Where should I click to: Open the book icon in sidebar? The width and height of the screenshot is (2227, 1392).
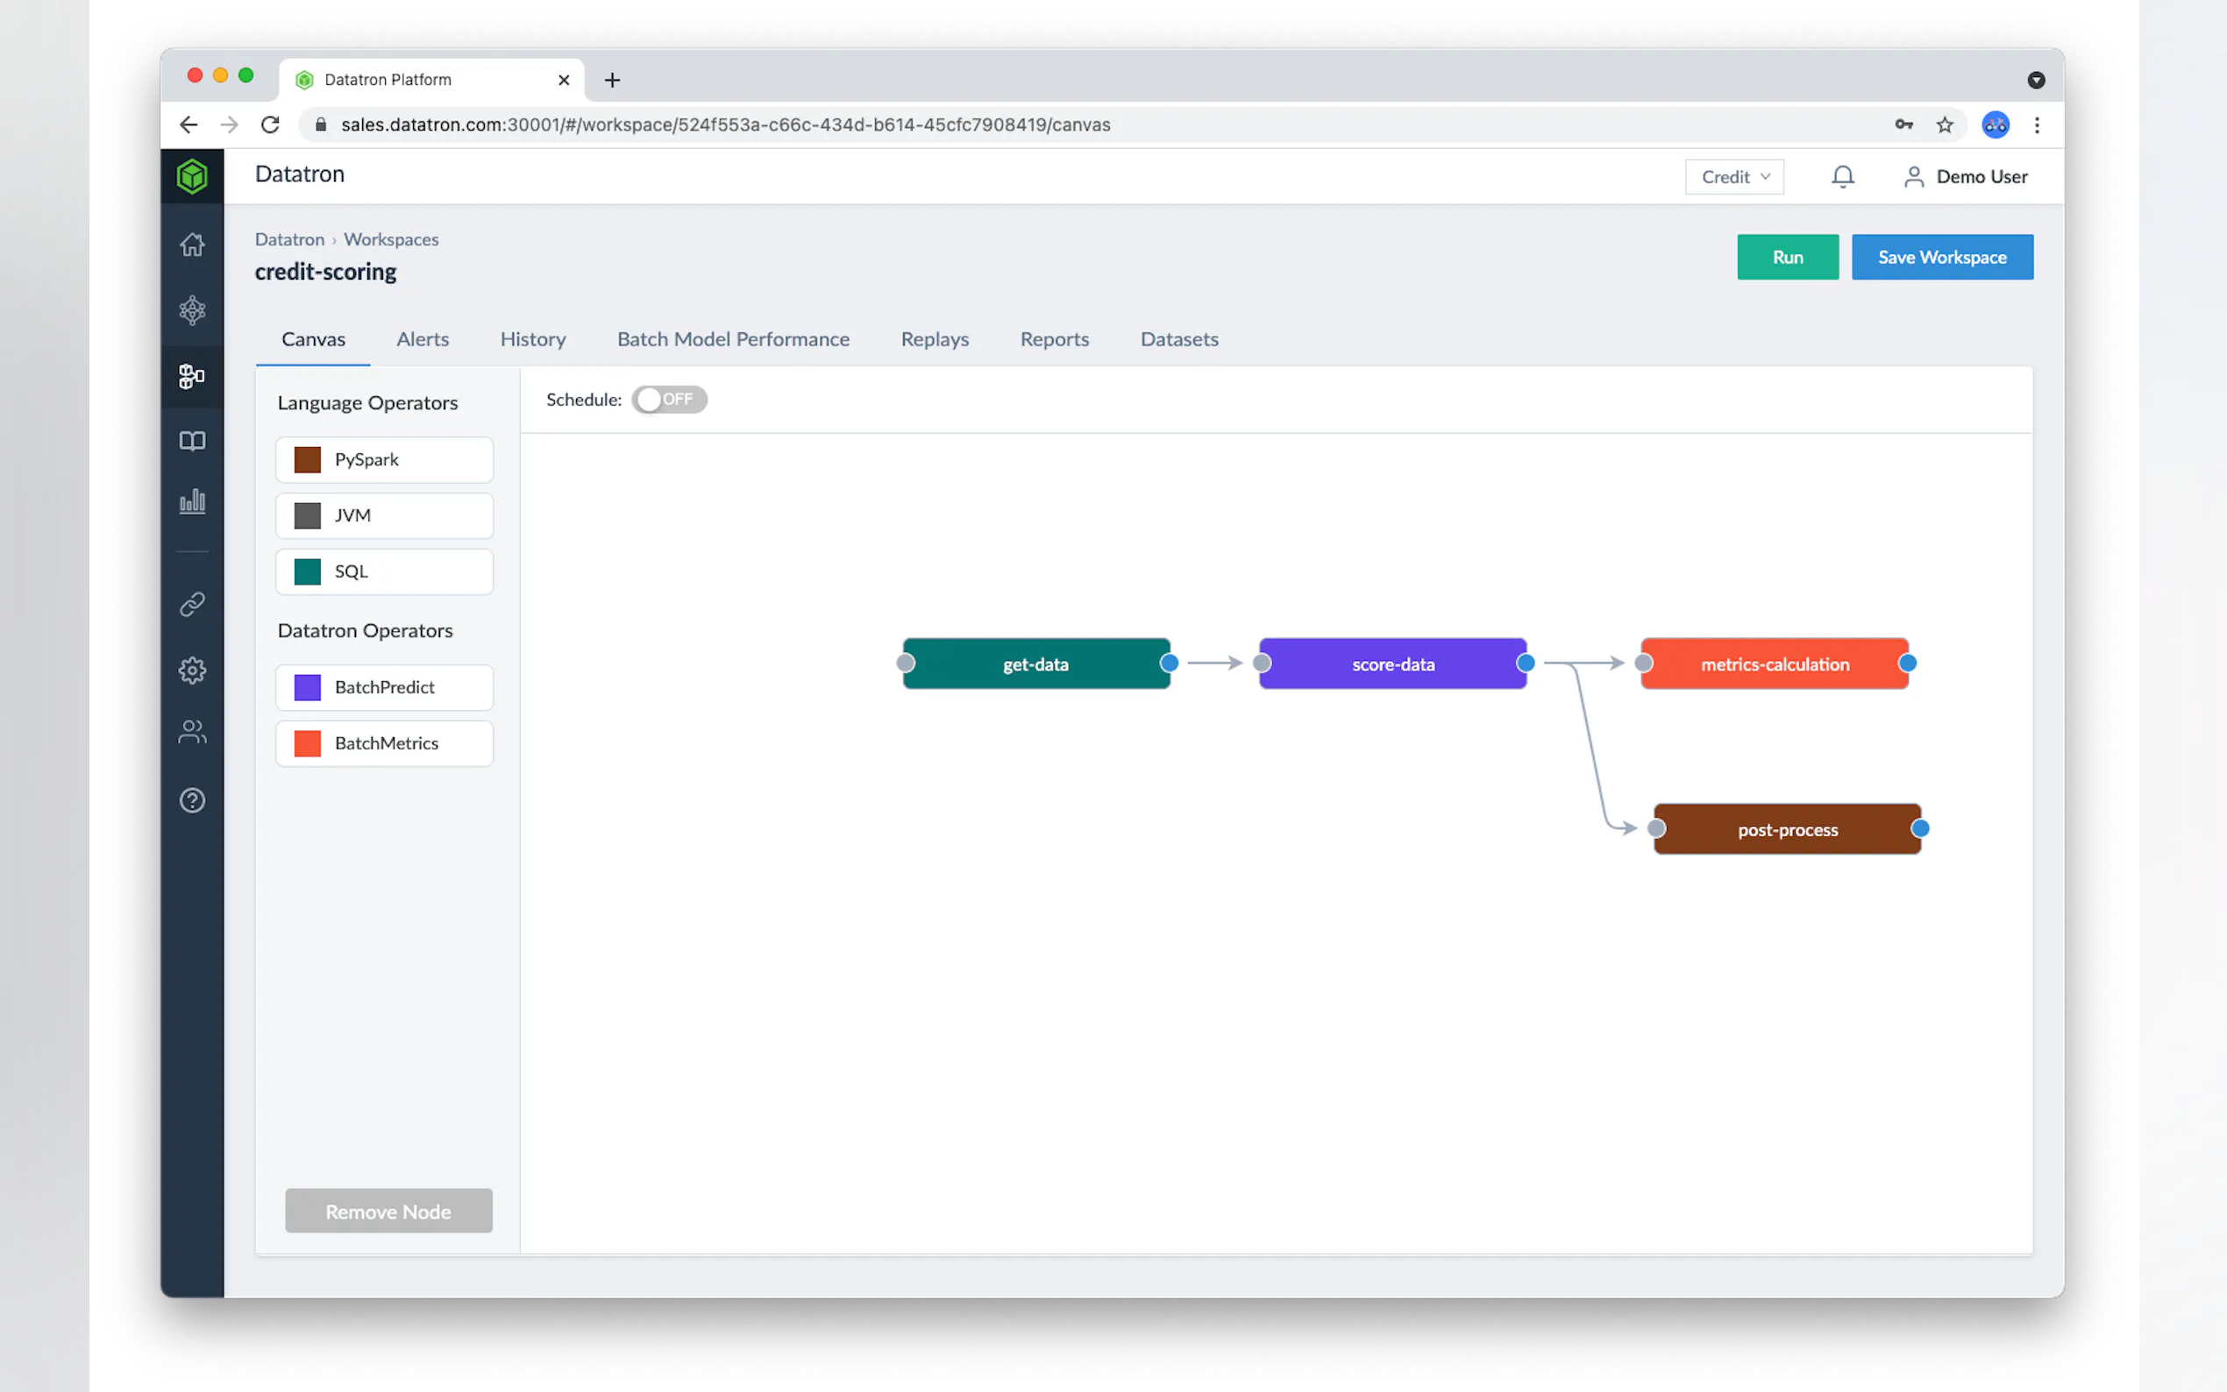[191, 441]
